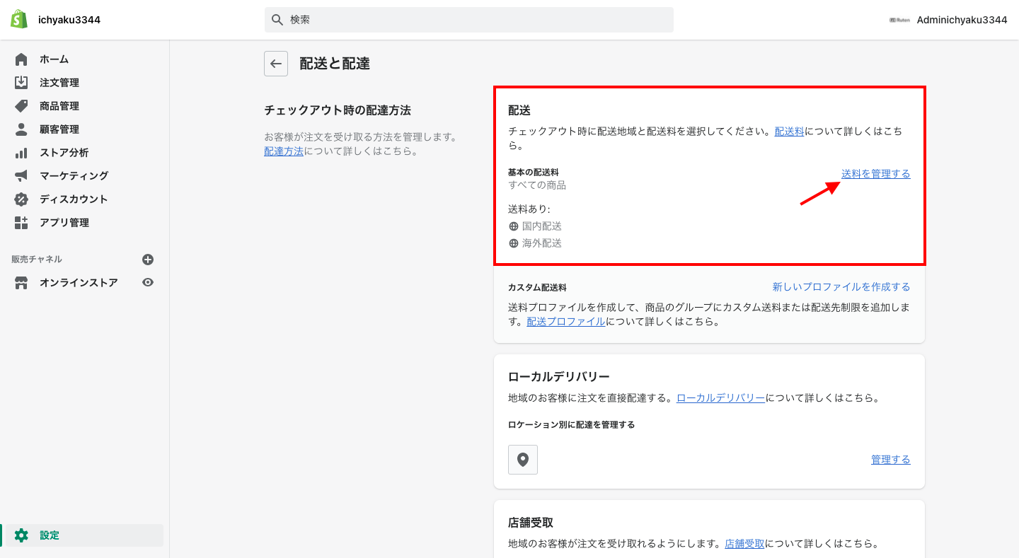Click the 海外配送 zone text
Viewport: 1019px width, 558px height.
tap(542, 243)
